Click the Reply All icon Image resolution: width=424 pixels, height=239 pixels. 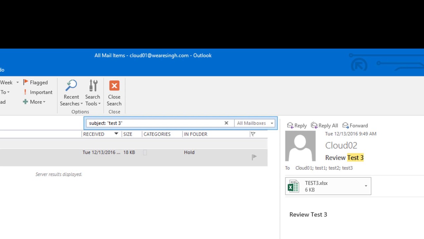tap(314, 125)
